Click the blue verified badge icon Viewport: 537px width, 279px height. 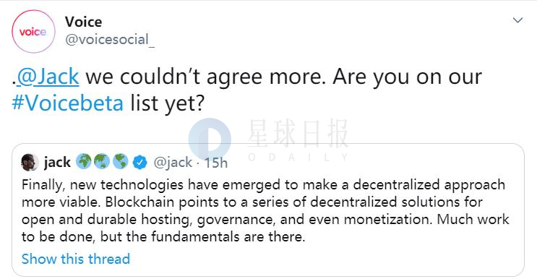point(139,162)
